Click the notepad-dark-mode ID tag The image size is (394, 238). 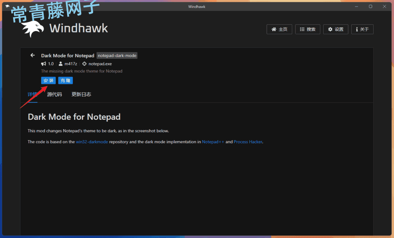[x=117, y=55]
